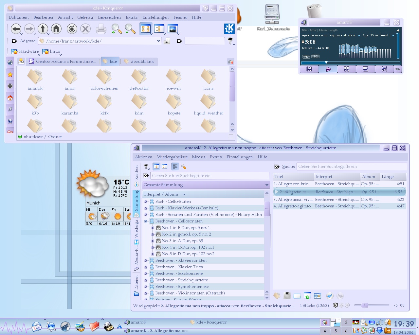Click the amaroK player seek bar

[x=351, y=62]
